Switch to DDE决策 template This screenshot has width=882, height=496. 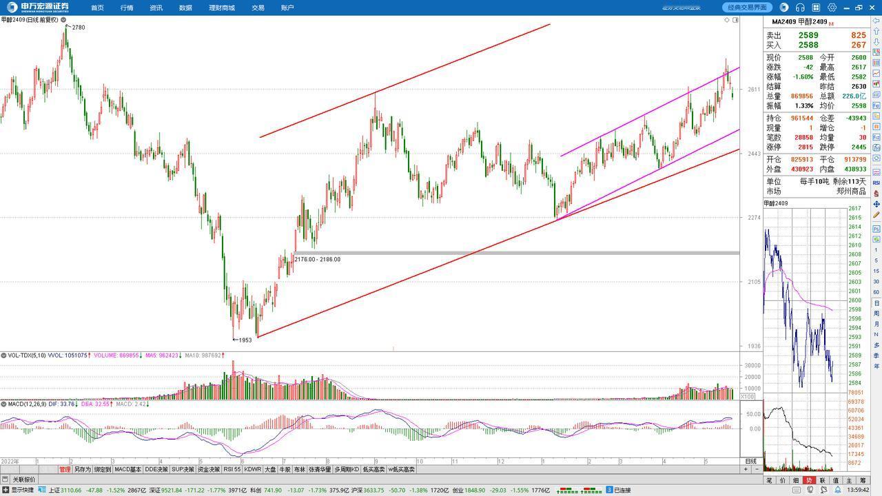pyautogui.click(x=156, y=469)
